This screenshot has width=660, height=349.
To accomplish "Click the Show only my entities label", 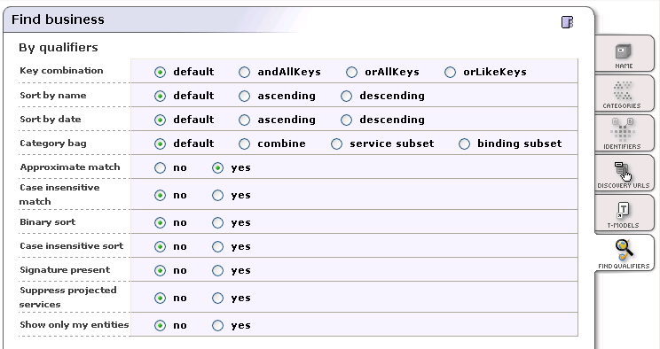I will click(x=75, y=324).
